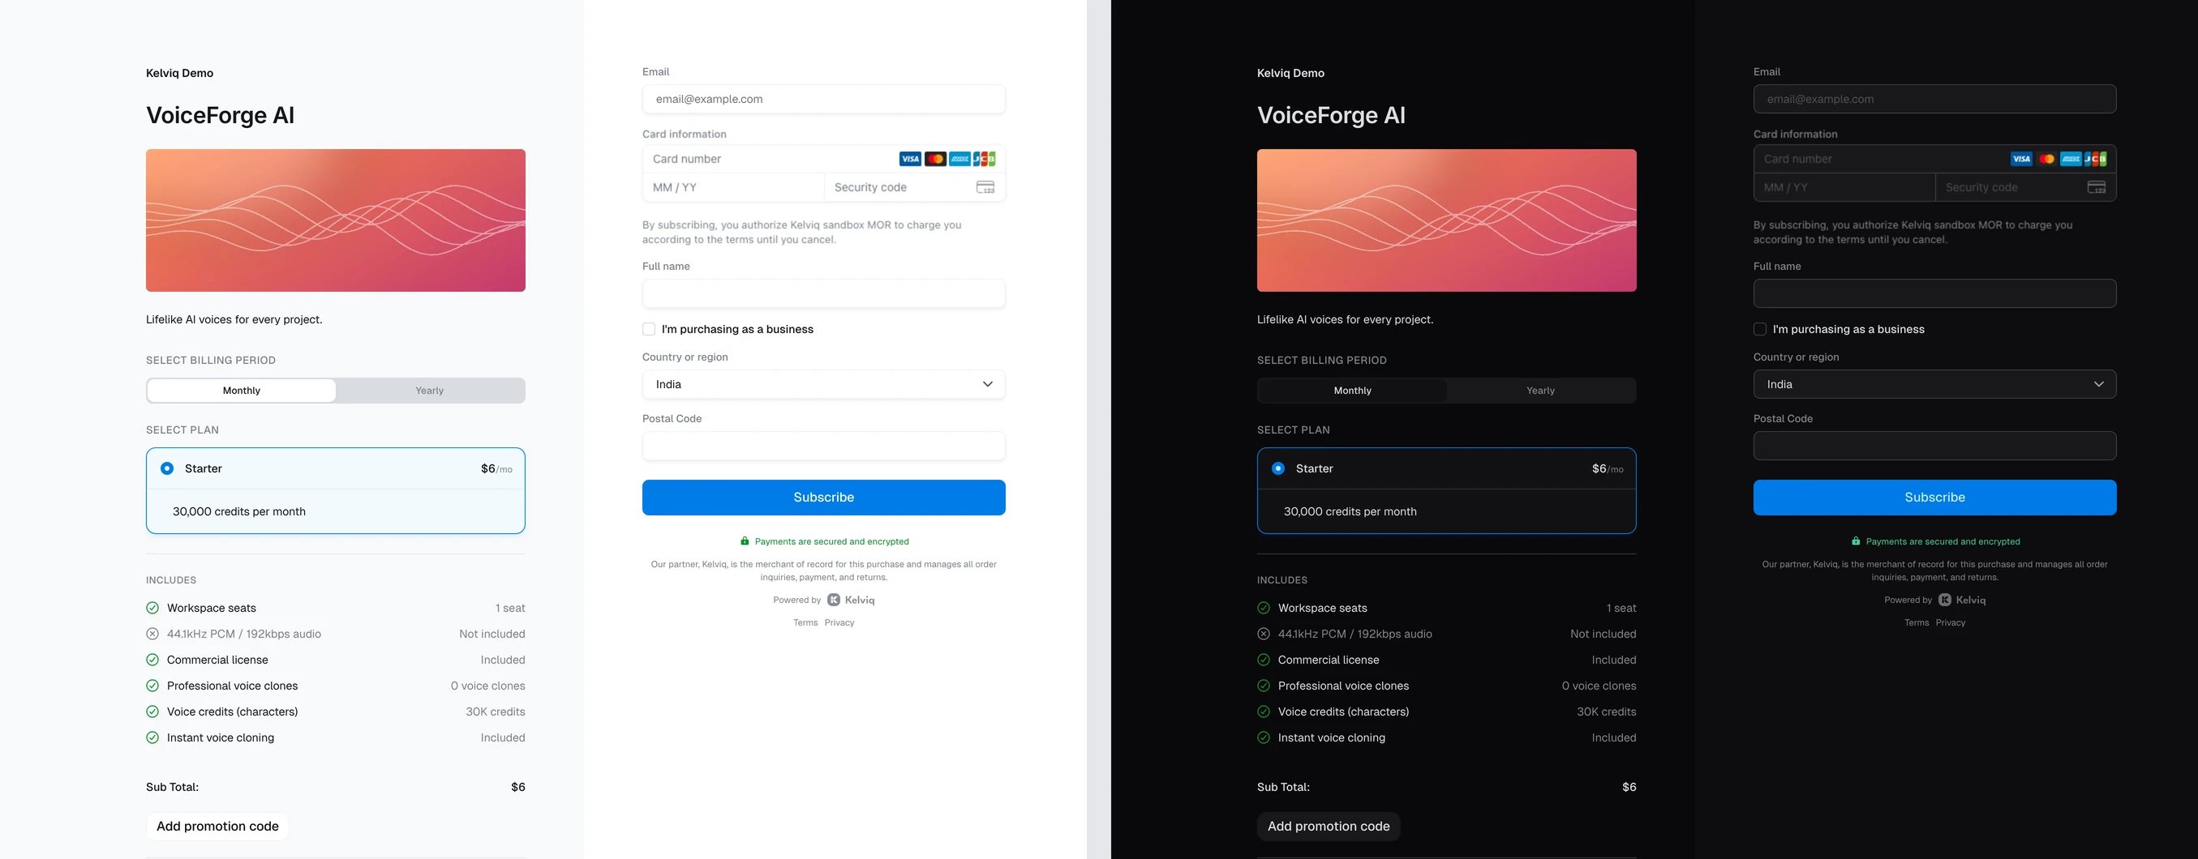This screenshot has height=859, width=2198.
Task: Click the check icon next to Voice credits in the light theme
Action: pyautogui.click(x=152, y=712)
